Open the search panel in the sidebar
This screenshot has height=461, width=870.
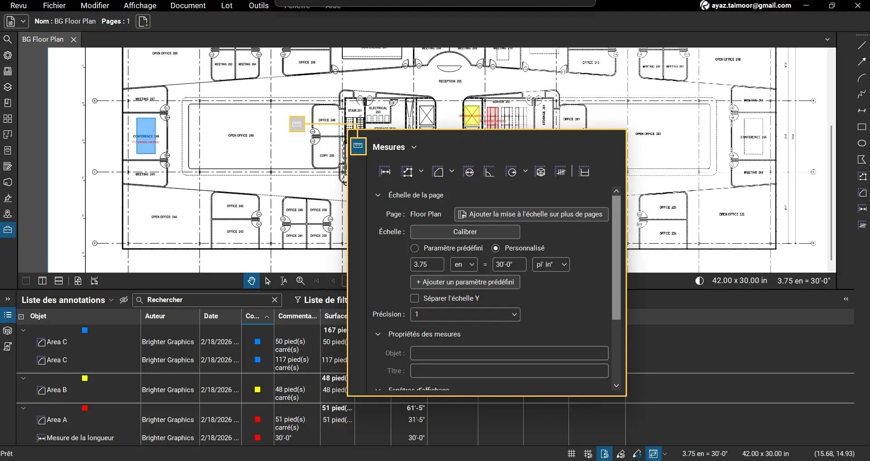(8, 39)
